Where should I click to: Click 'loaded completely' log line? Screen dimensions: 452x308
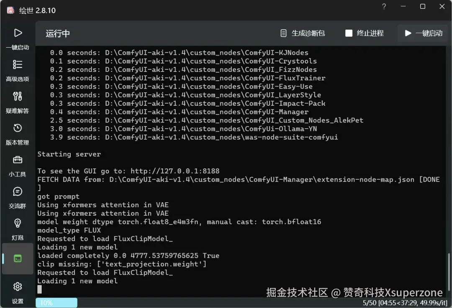click(x=128, y=256)
